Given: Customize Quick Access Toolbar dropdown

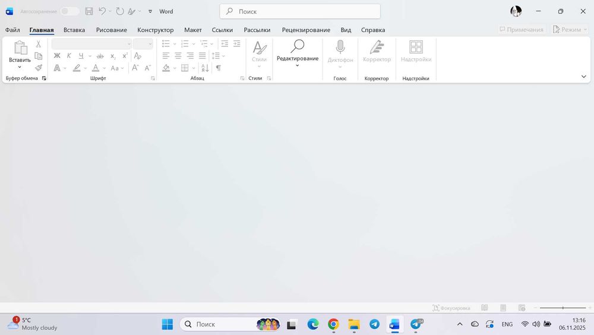Looking at the screenshot, I should click(x=150, y=11).
